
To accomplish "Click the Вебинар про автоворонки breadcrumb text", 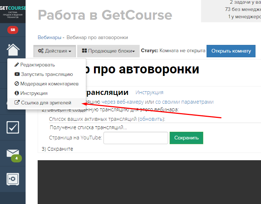I will click(x=97, y=37).
